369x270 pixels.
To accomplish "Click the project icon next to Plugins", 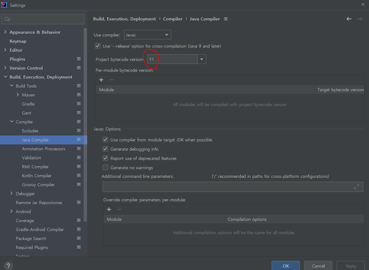I will (x=79, y=59).
